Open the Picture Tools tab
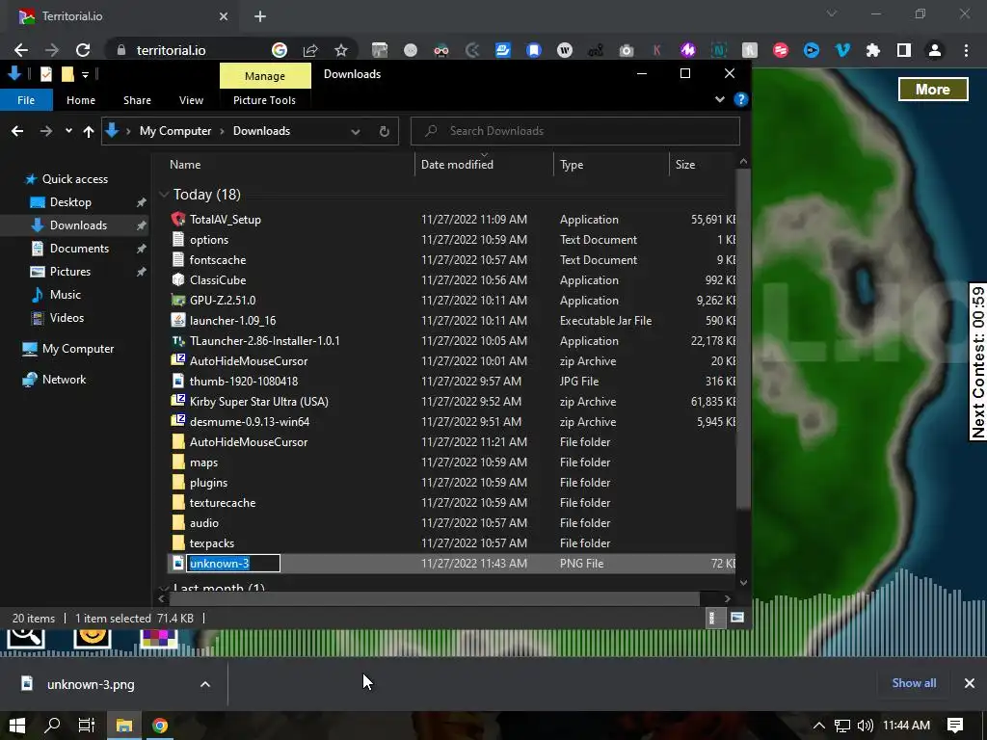 264,100
